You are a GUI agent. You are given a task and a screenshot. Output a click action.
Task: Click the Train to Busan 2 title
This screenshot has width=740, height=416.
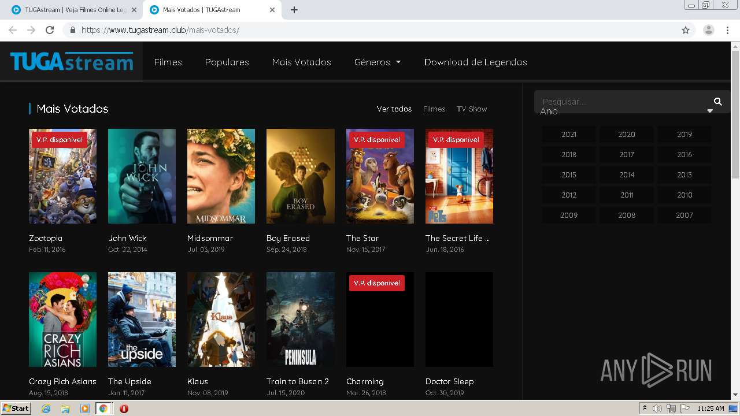tap(297, 381)
